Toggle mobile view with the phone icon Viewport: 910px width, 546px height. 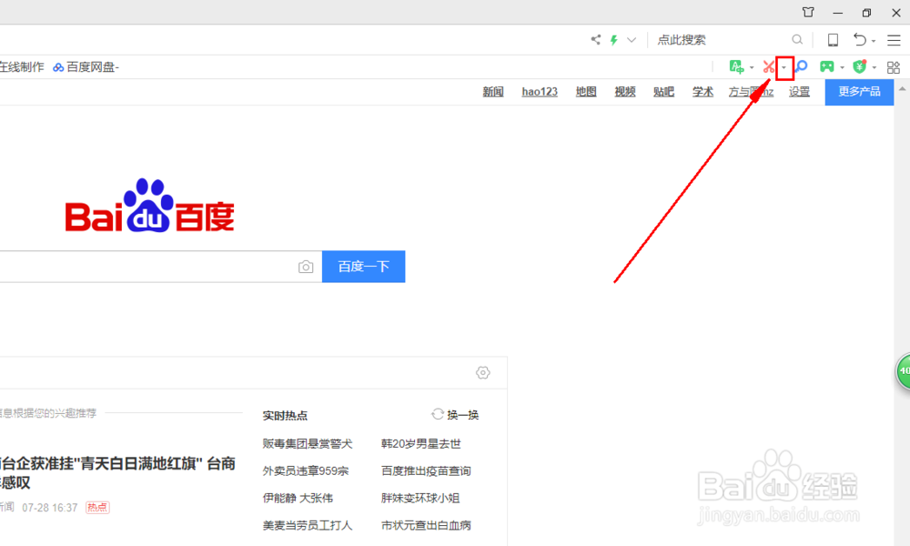[x=831, y=40]
